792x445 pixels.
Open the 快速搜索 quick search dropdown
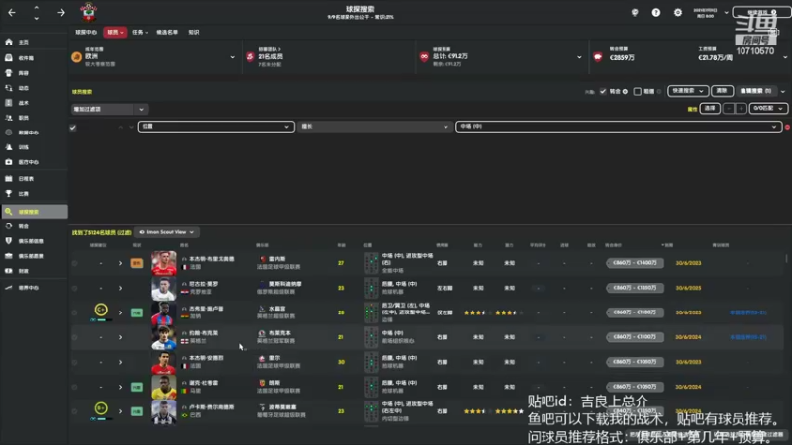click(x=688, y=91)
